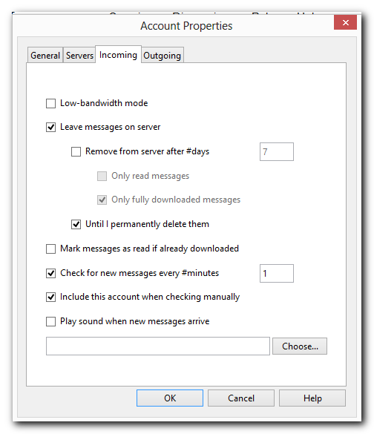This screenshot has width=374, height=434.
Task: Enable Remove from server after #days
Action: pyautogui.click(x=76, y=151)
